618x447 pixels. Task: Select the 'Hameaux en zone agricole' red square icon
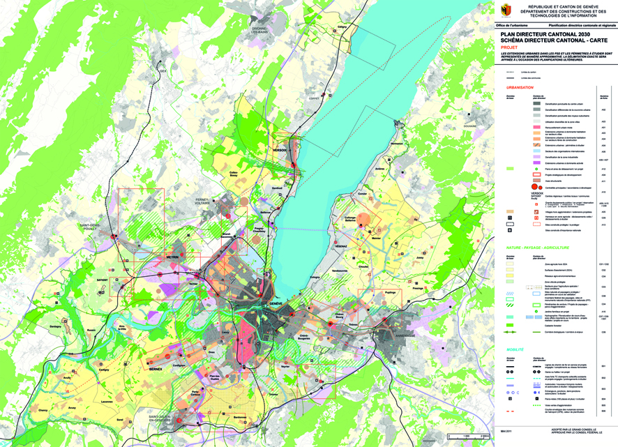coord(536,218)
